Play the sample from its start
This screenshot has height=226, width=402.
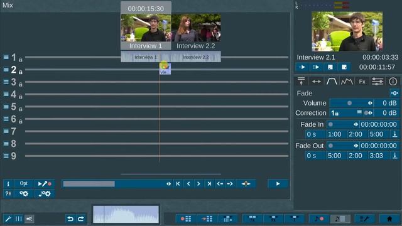coord(302,67)
